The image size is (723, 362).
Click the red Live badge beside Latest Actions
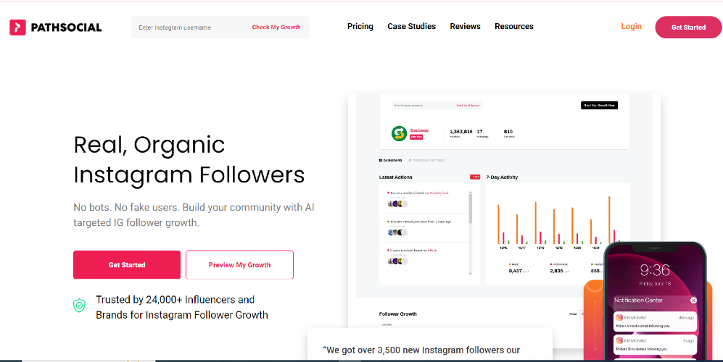tap(474, 177)
